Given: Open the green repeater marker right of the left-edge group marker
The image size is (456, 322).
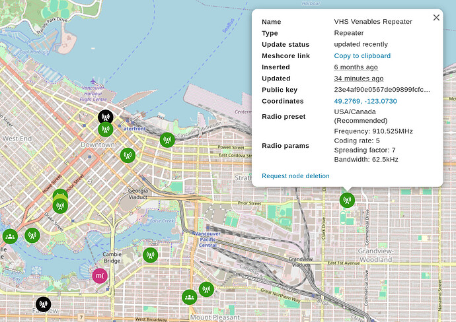Looking at the screenshot, I should coord(32,235).
